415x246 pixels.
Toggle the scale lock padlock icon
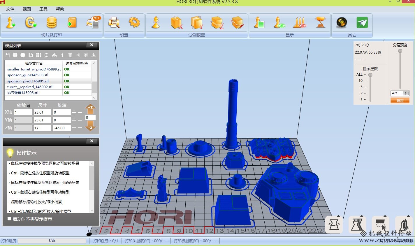pyautogui.click(x=29, y=105)
